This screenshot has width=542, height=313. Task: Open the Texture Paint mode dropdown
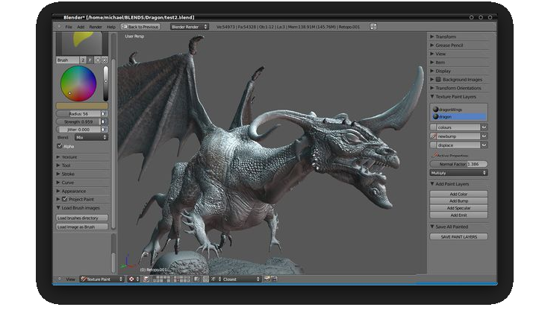point(102,279)
